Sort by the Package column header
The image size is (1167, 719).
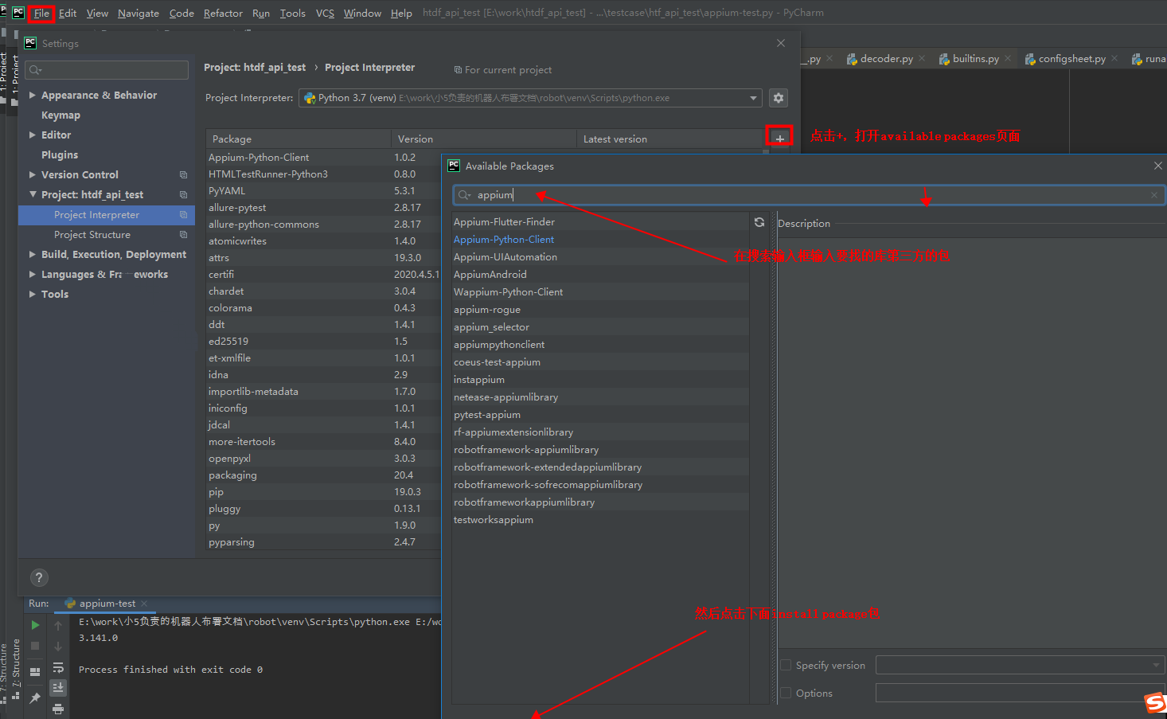[299, 139]
